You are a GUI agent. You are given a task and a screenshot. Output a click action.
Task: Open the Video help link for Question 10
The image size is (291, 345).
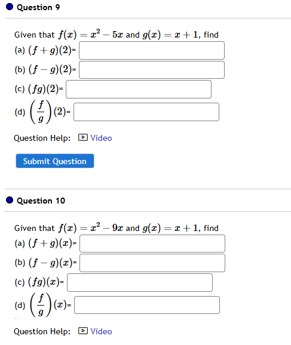tap(101, 331)
